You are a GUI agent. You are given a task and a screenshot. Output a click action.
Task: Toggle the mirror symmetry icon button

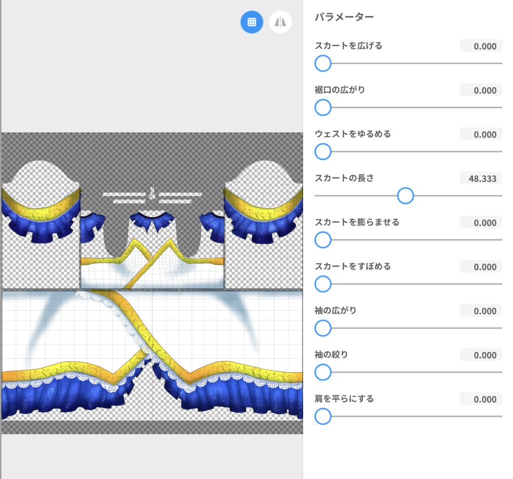point(280,22)
